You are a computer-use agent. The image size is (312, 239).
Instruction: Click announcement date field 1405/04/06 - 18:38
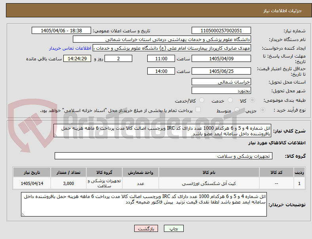[61, 30]
